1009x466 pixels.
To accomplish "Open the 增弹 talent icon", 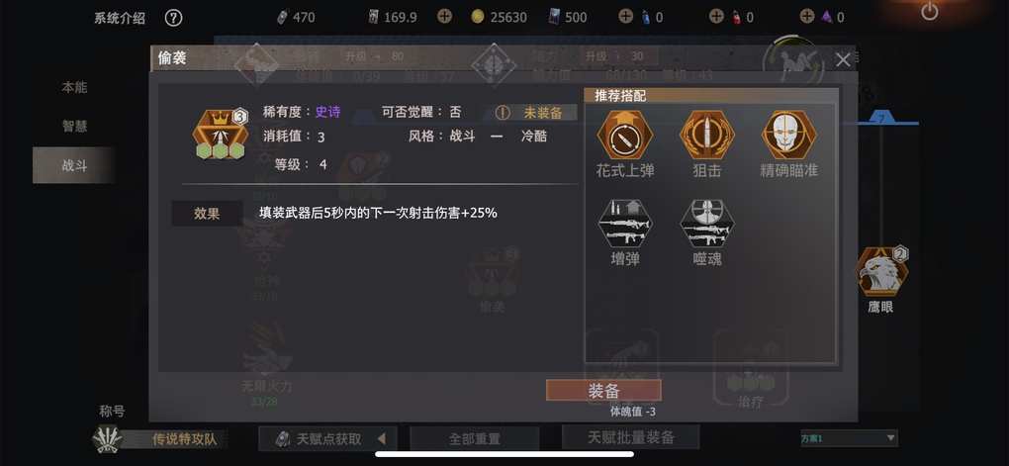I will click(625, 224).
